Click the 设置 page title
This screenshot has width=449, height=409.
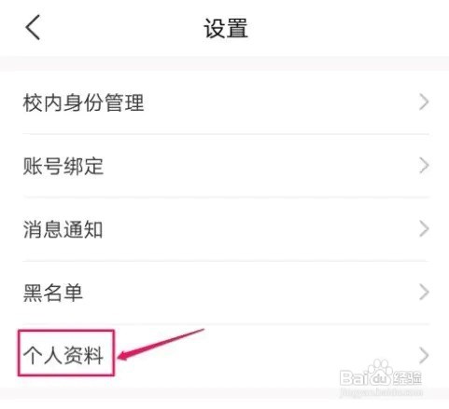pyautogui.click(x=226, y=28)
